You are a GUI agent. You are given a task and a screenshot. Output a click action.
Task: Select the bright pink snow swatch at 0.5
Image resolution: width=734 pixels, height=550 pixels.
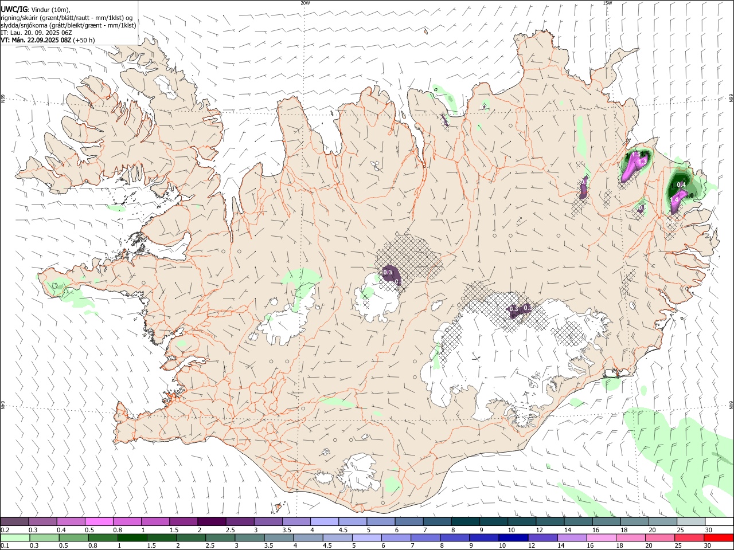(99, 521)
